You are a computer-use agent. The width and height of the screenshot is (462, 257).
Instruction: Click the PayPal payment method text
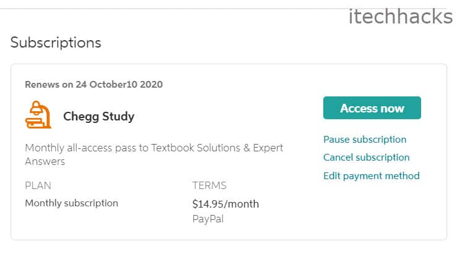[x=207, y=218]
